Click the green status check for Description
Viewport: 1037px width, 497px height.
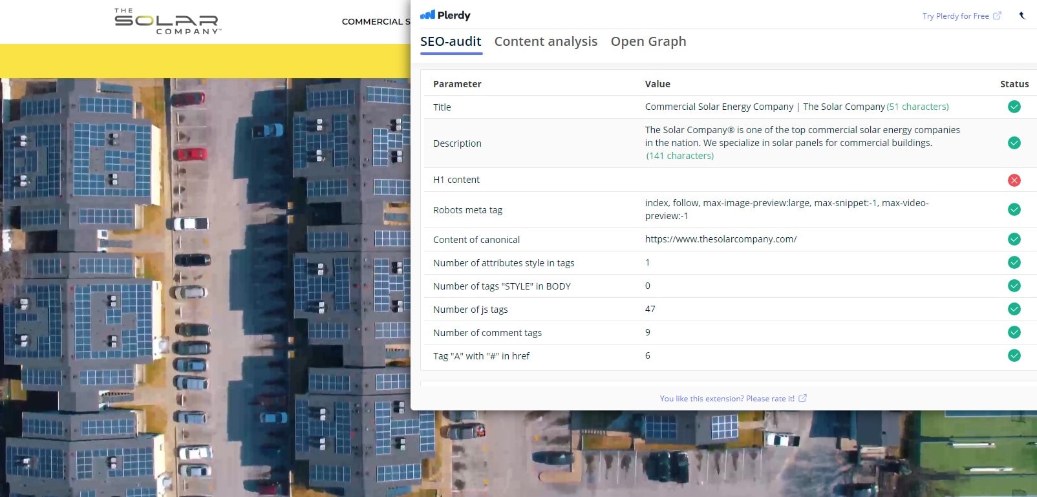coord(1014,143)
